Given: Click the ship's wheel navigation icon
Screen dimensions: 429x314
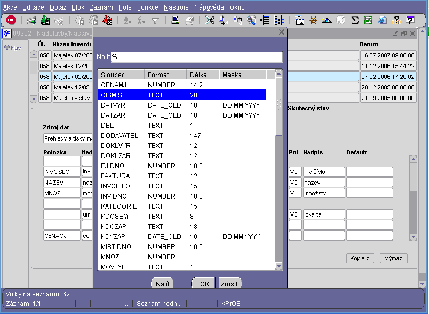Looking at the screenshot, I should pos(313,20).
